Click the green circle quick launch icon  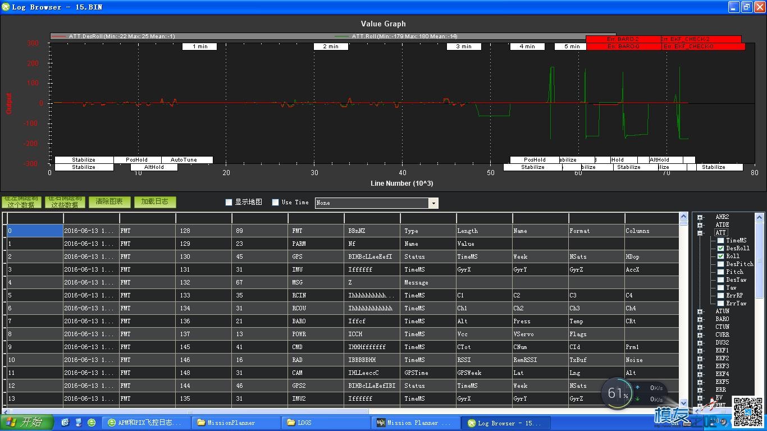click(x=92, y=423)
